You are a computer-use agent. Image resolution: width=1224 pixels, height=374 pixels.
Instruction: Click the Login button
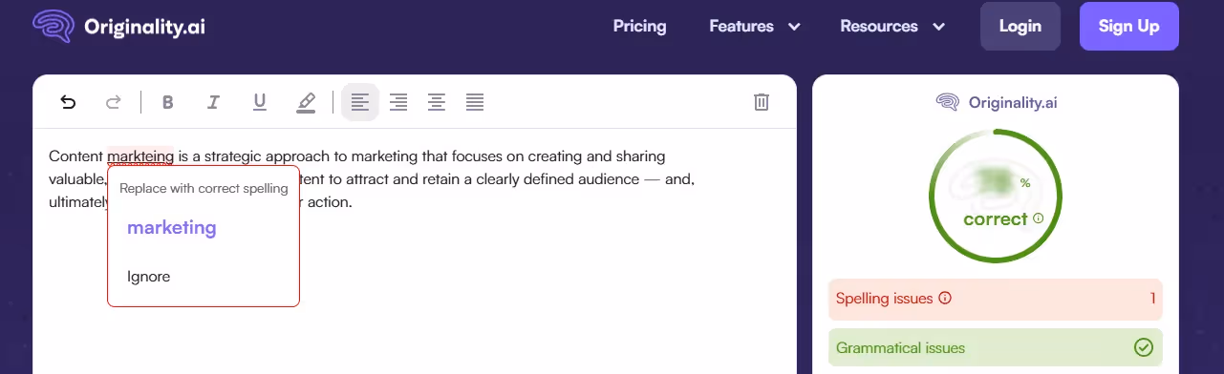[x=1020, y=27]
